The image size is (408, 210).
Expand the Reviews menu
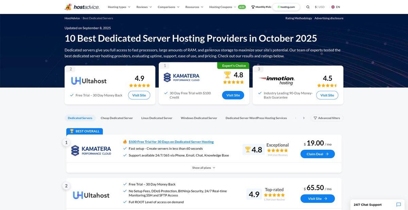pos(144,7)
